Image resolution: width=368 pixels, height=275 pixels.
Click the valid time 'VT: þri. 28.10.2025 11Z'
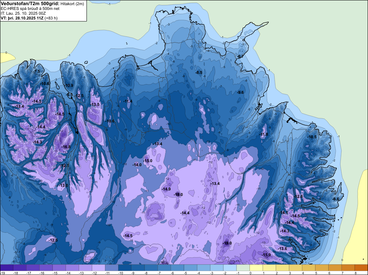coord(22,18)
